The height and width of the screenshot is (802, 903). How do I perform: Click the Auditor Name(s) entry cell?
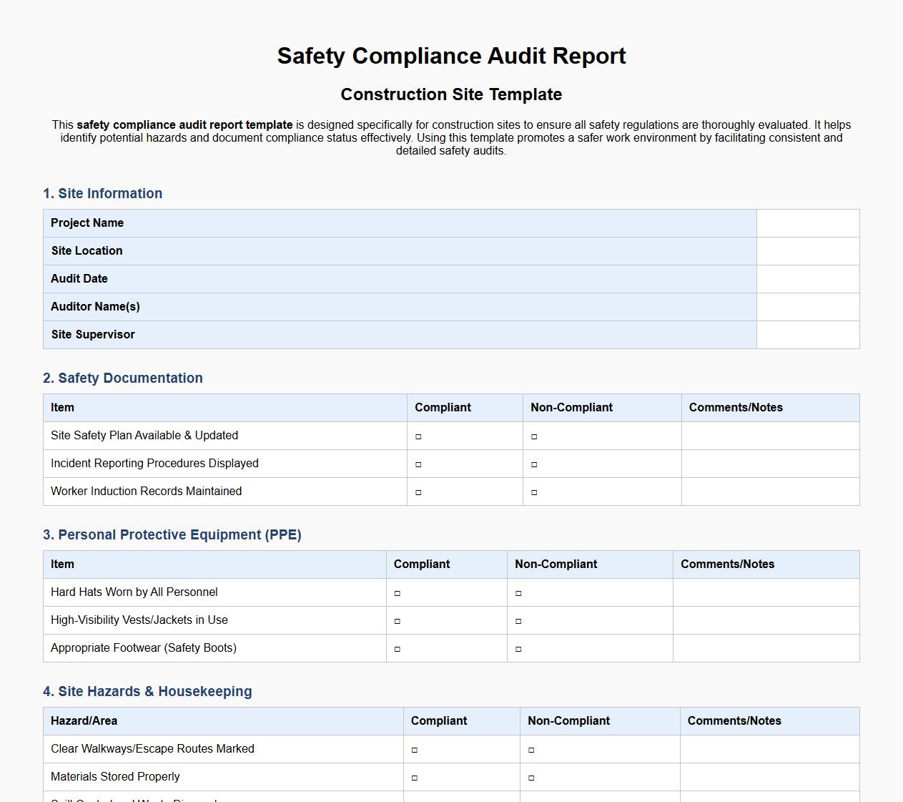(807, 306)
